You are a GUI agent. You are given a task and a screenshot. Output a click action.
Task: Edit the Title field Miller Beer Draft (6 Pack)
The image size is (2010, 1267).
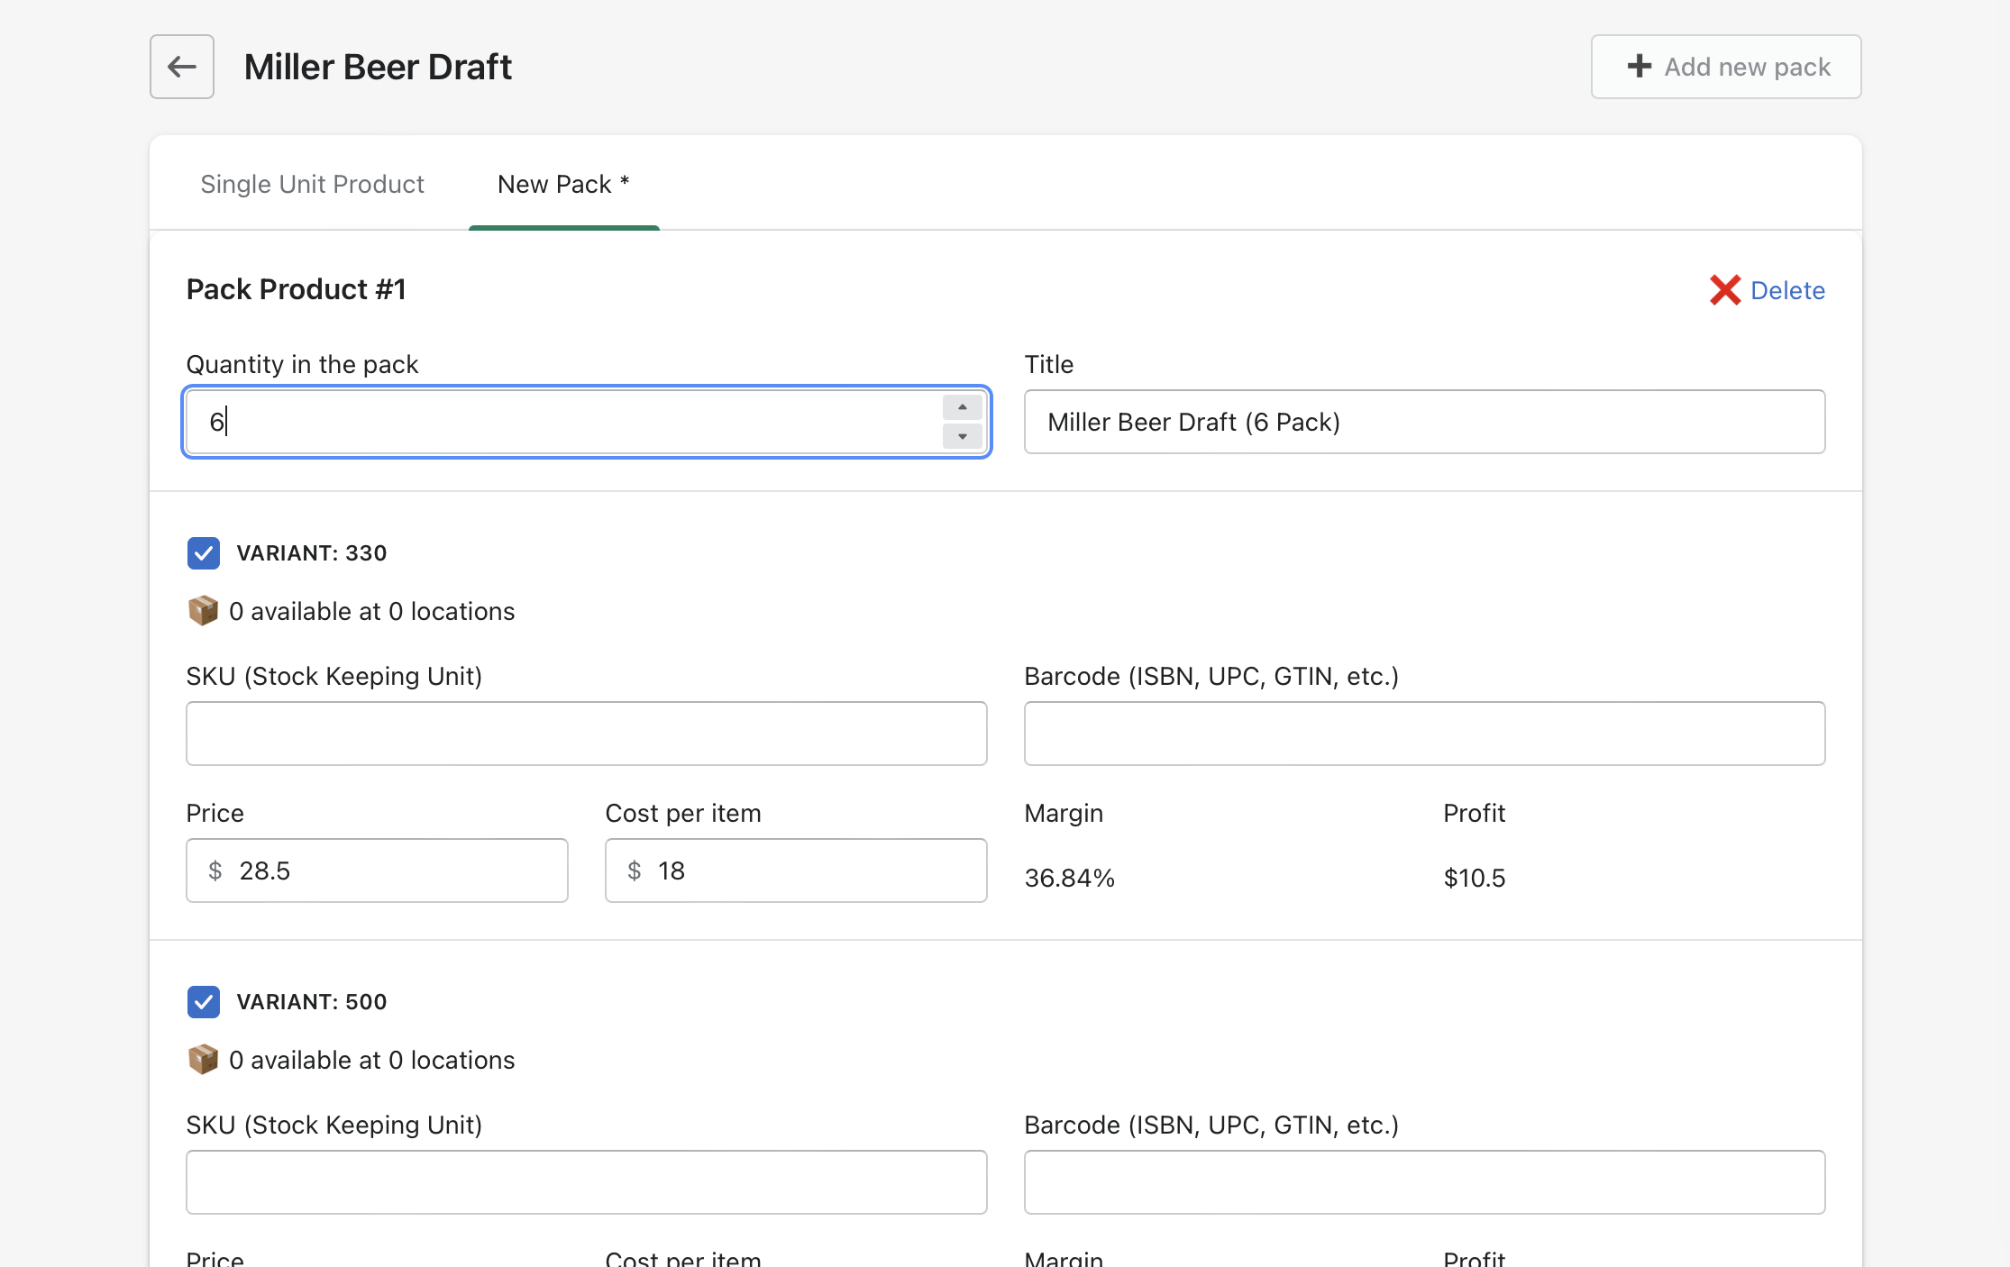pyautogui.click(x=1424, y=422)
